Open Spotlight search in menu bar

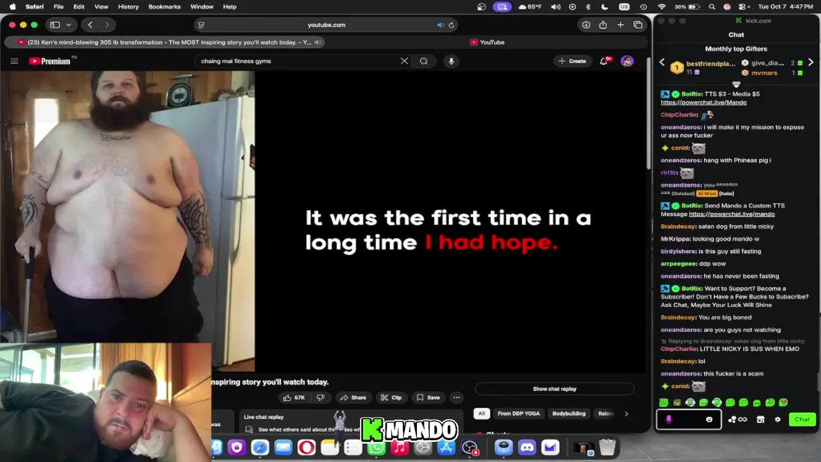click(712, 6)
